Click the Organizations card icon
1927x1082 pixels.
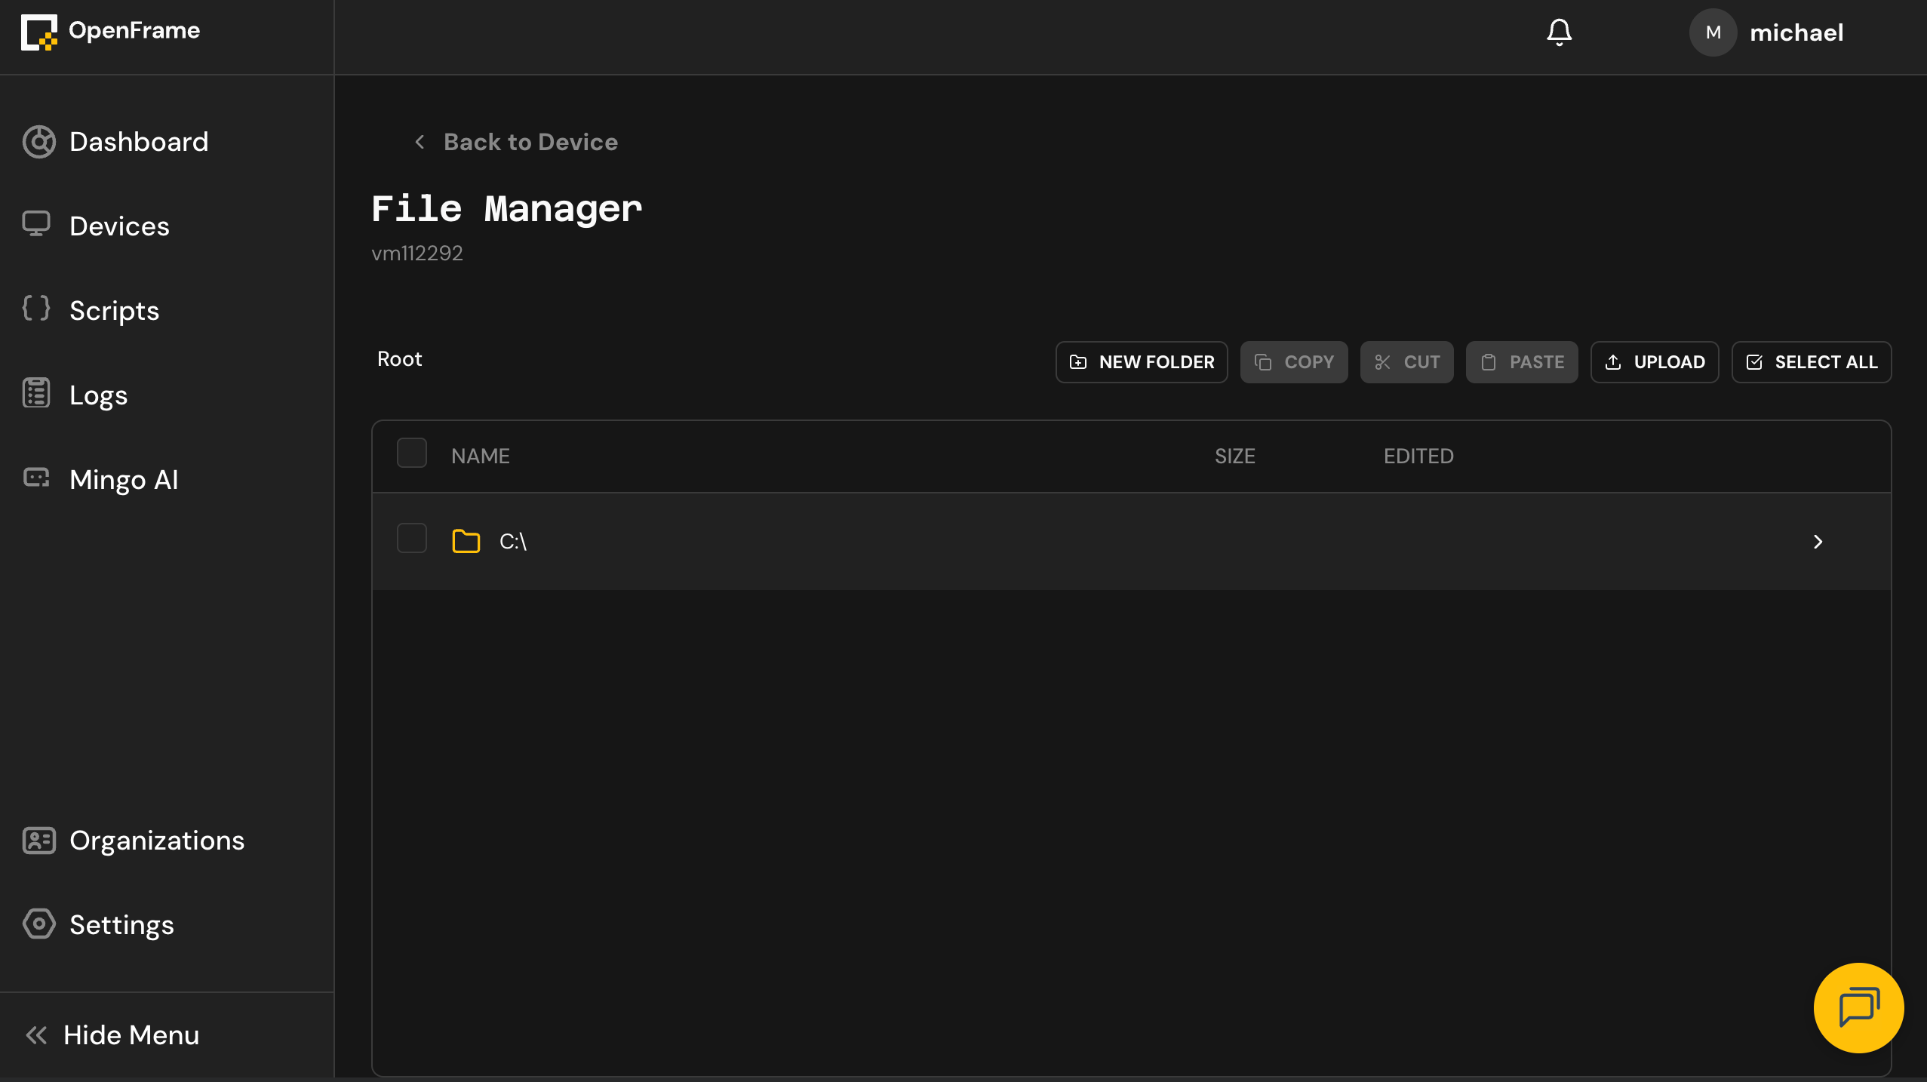[38, 841]
